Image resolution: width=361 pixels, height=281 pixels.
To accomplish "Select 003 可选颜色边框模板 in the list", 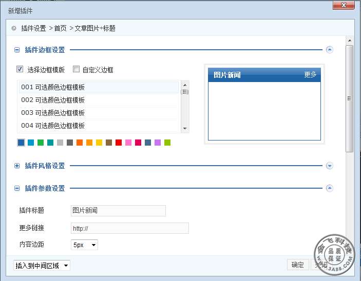I will pyautogui.click(x=99, y=113).
